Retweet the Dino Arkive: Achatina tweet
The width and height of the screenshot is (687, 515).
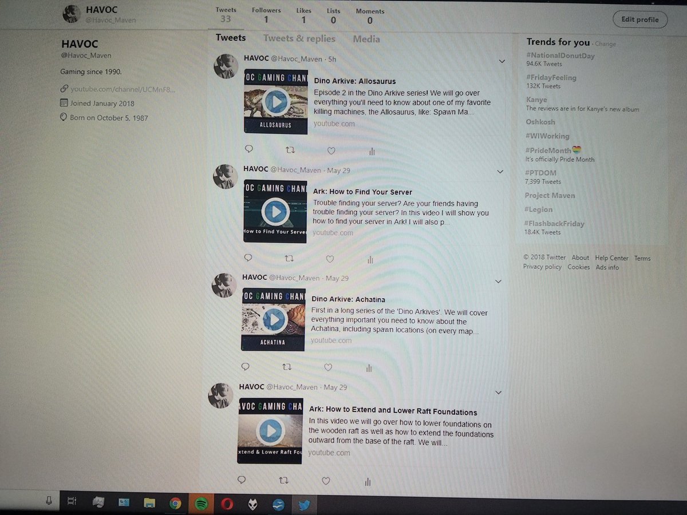point(287,367)
